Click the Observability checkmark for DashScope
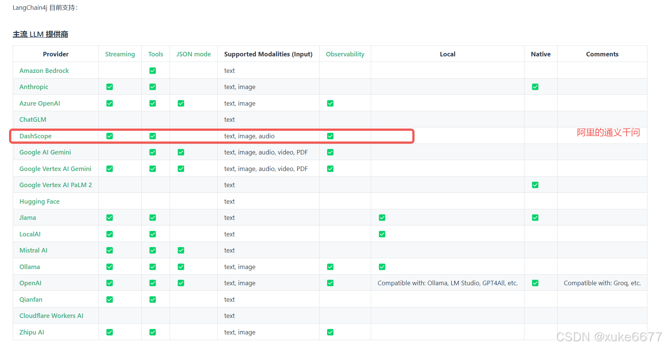Viewport: 664px width, 348px height. click(x=330, y=136)
